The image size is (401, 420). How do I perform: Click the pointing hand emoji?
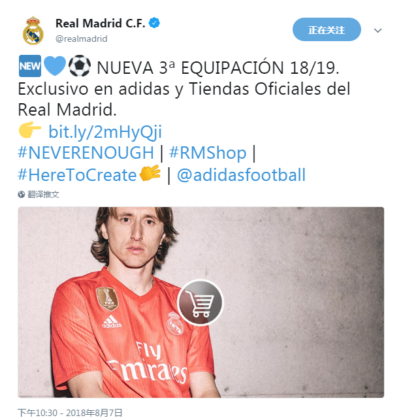pos(30,130)
